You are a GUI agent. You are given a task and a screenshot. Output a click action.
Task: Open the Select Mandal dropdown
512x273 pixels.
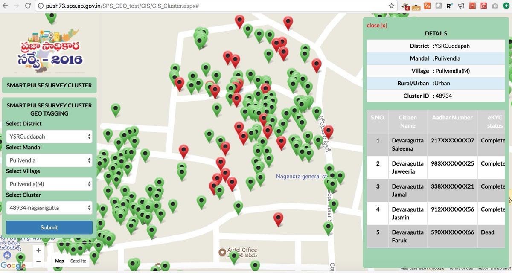point(49,160)
